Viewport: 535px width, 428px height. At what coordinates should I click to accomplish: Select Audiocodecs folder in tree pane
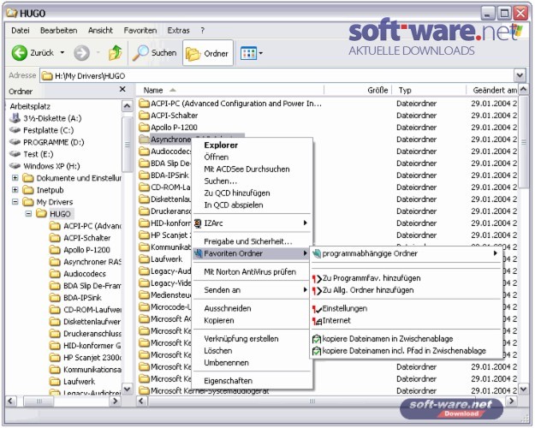85,274
